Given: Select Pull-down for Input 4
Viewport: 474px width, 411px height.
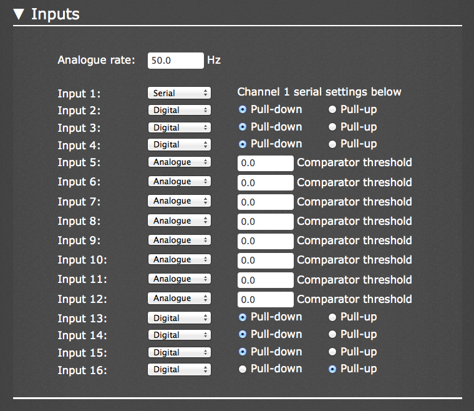Looking at the screenshot, I should click(x=243, y=144).
